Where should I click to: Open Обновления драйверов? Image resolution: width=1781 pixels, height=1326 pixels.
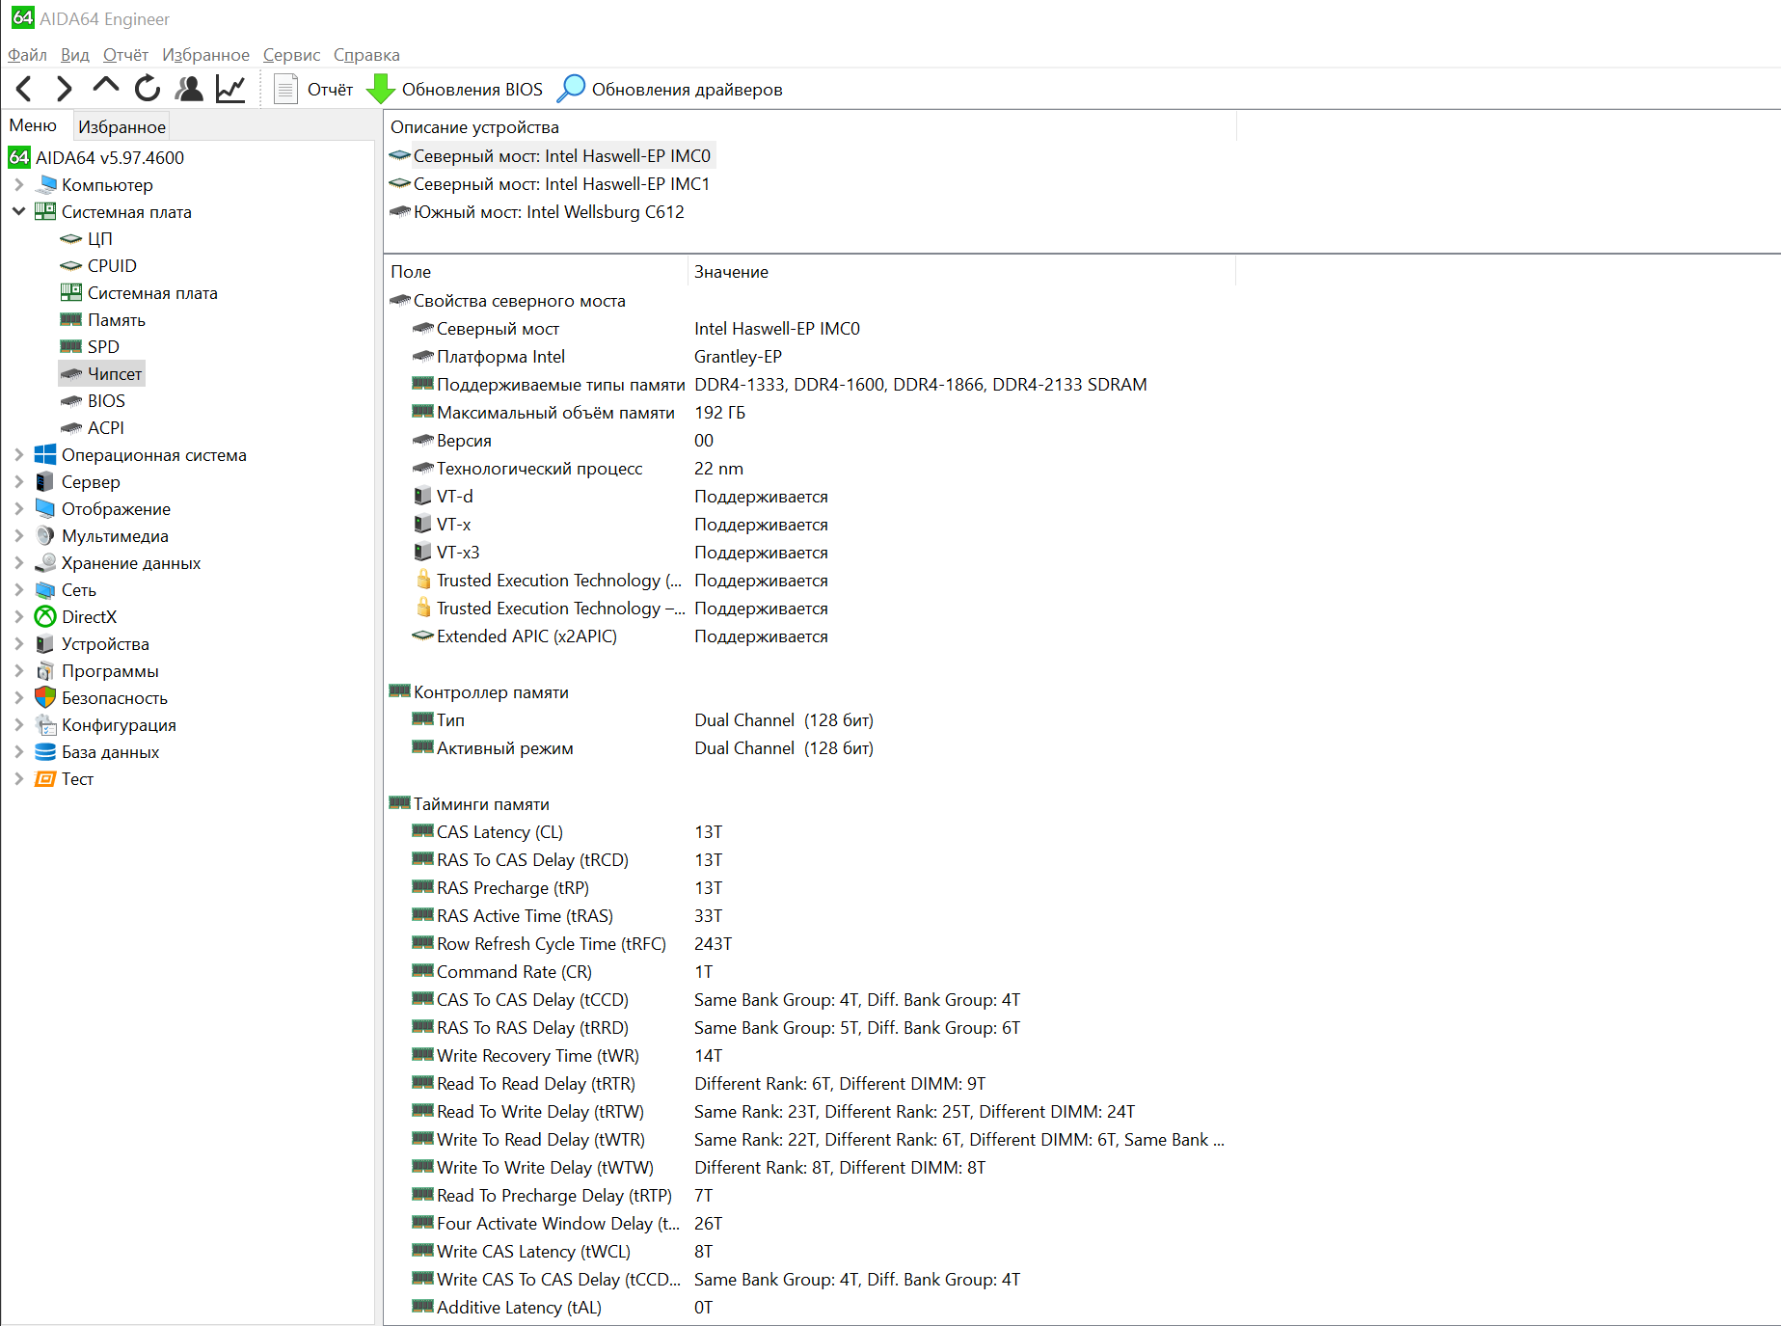point(671,90)
